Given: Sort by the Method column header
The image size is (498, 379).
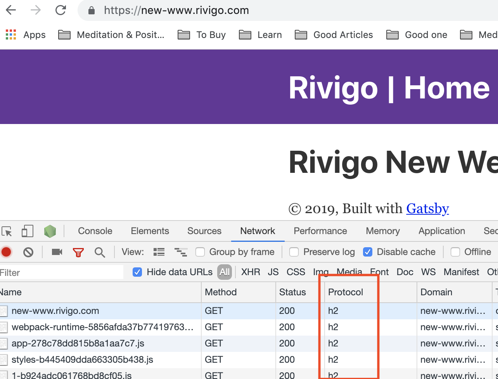Looking at the screenshot, I should [x=239, y=292].
